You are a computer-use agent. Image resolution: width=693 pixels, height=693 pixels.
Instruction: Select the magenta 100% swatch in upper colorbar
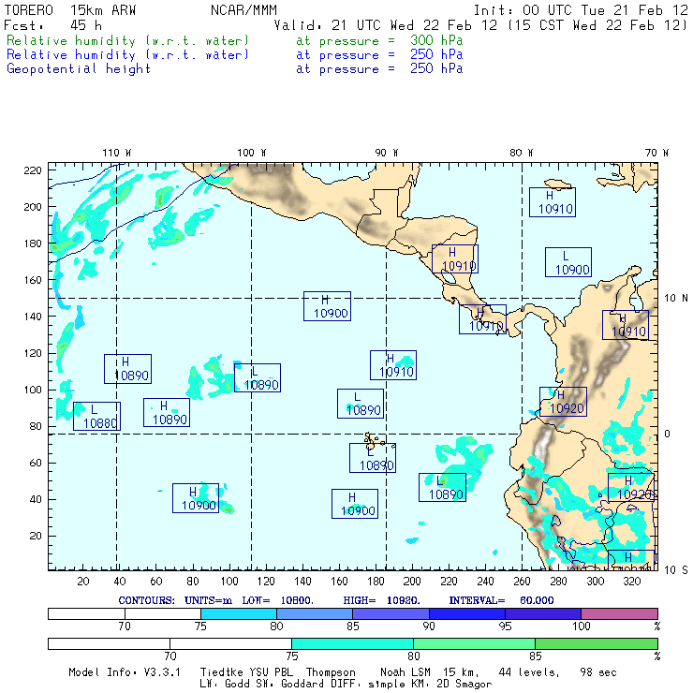click(x=619, y=613)
